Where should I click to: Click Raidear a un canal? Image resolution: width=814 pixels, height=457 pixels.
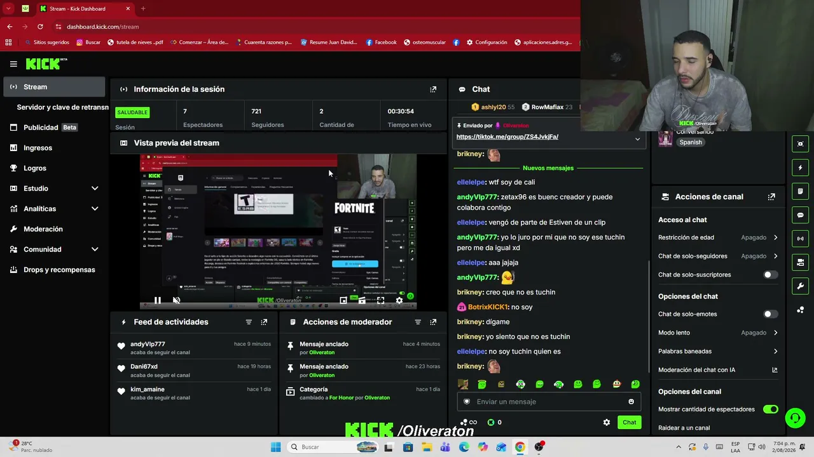coord(684,428)
